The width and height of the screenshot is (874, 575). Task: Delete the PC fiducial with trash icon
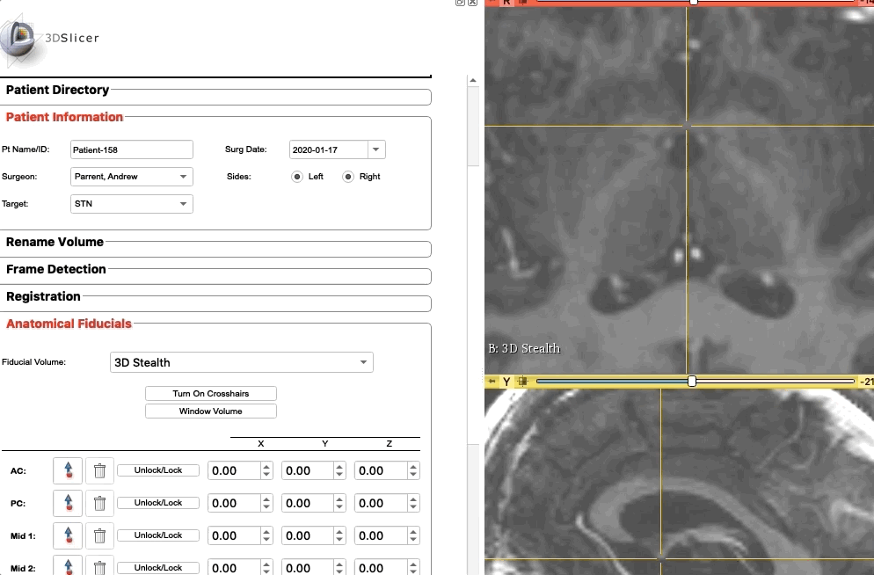99,503
